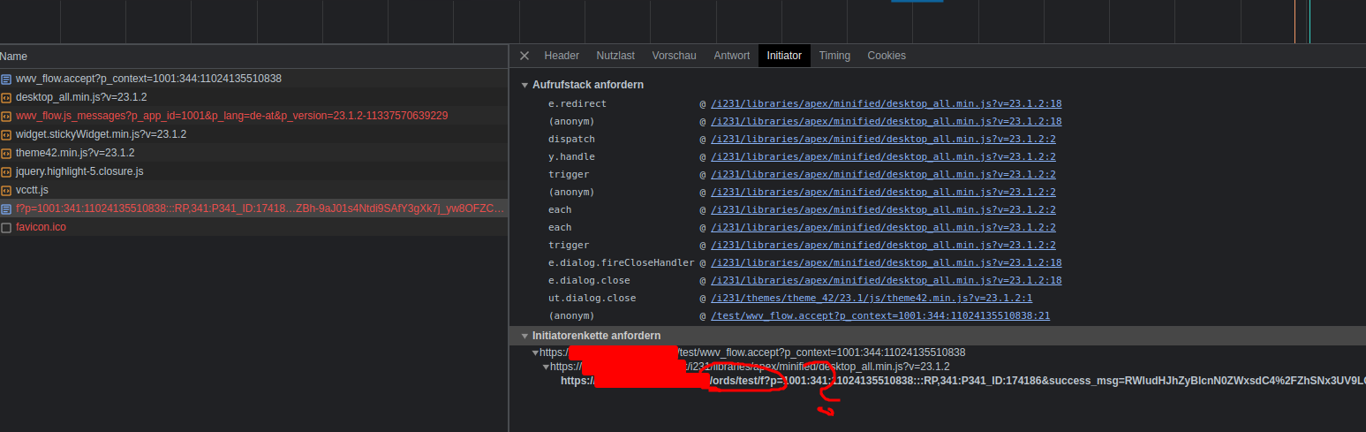
Task: Open the source link for e.redirect
Action: (x=886, y=103)
